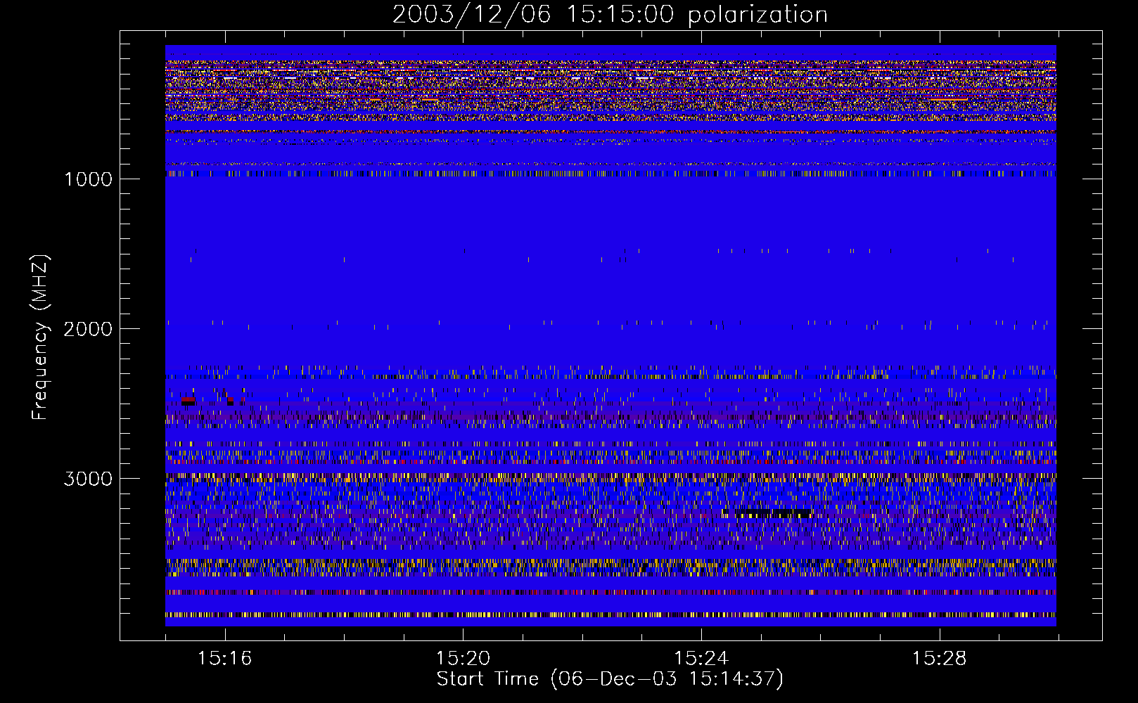Click the 15:20 time tick label
This screenshot has height=703, width=1138.
463,659
